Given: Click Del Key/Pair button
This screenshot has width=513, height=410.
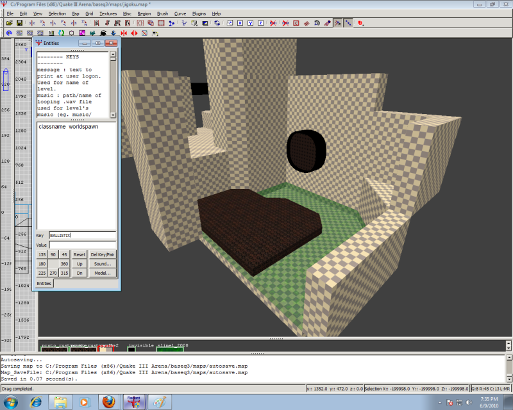Looking at the screenshot, I should pos(103,255).
